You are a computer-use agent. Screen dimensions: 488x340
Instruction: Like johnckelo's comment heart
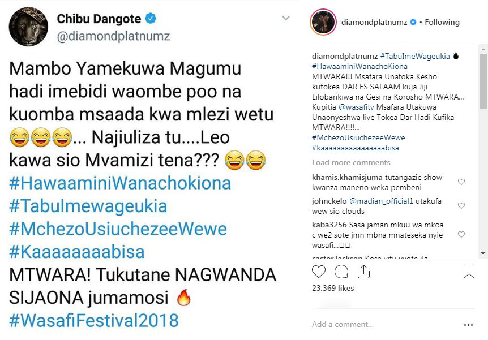coord(461,205)
